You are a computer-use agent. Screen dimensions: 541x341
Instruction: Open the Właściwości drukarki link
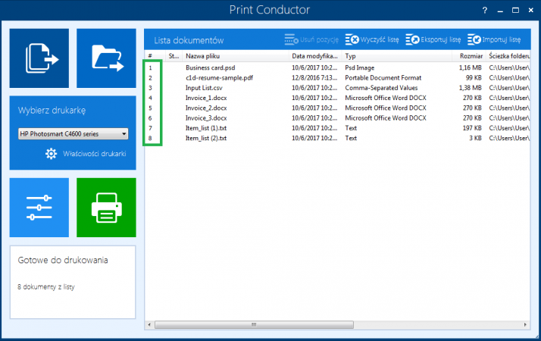click(94, 154)
